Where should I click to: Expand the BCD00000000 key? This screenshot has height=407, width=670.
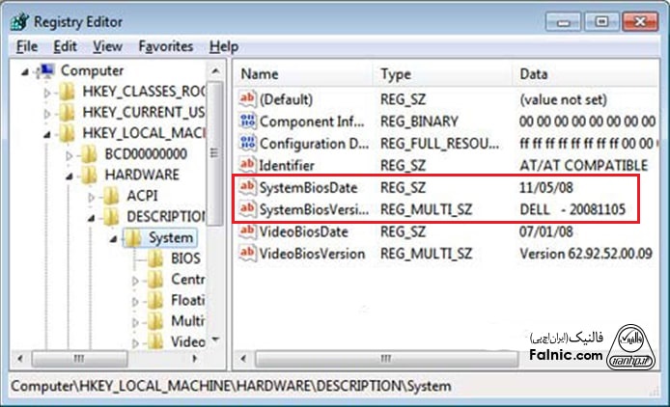click(x=69, y=153)
